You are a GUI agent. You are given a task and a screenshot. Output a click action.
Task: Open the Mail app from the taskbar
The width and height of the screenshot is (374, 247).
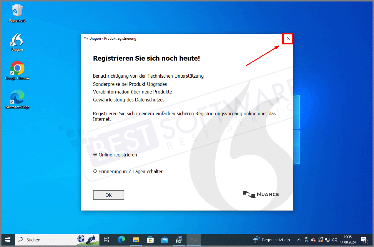pyautogui.click(x=164, y=240)
